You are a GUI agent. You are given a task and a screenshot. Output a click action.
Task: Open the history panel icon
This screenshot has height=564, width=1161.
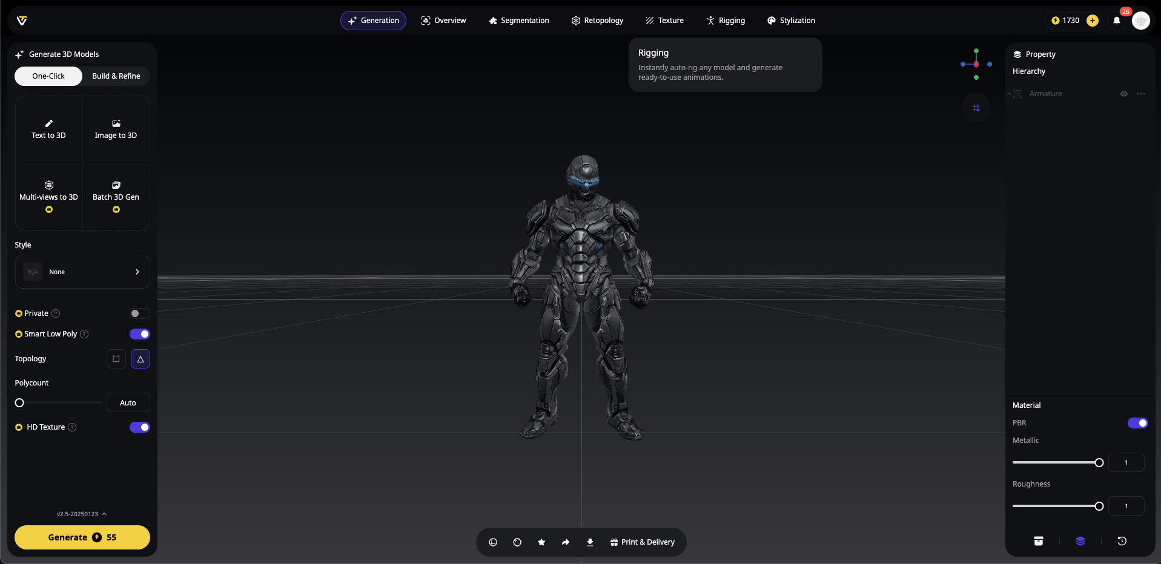[x=1122, y=541]
